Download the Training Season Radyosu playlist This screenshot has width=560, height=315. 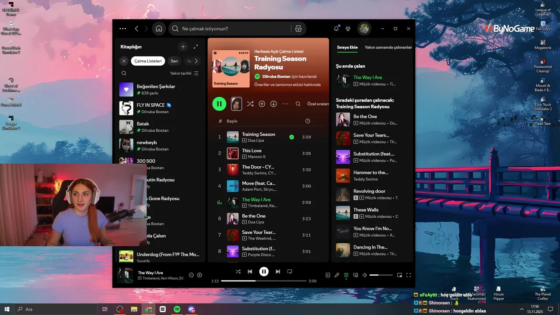pyautogui.click(x=273, y=104)
